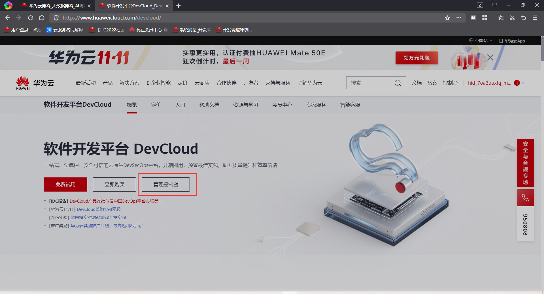Close the 华为云博客 tab
This screenshot has height=294, width=544.
(89, 6)
